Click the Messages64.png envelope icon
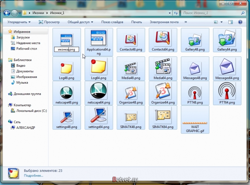Screen dimensions: 250x185 pos(227,66)
